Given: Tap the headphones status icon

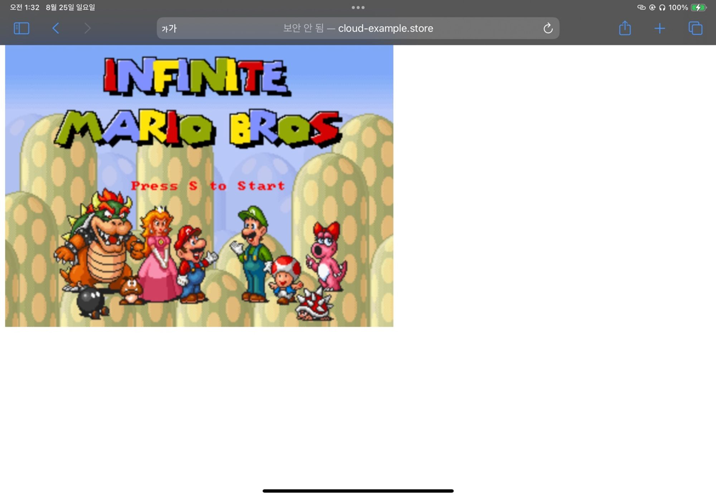Looking at the screenshot, I should point(662,8).
